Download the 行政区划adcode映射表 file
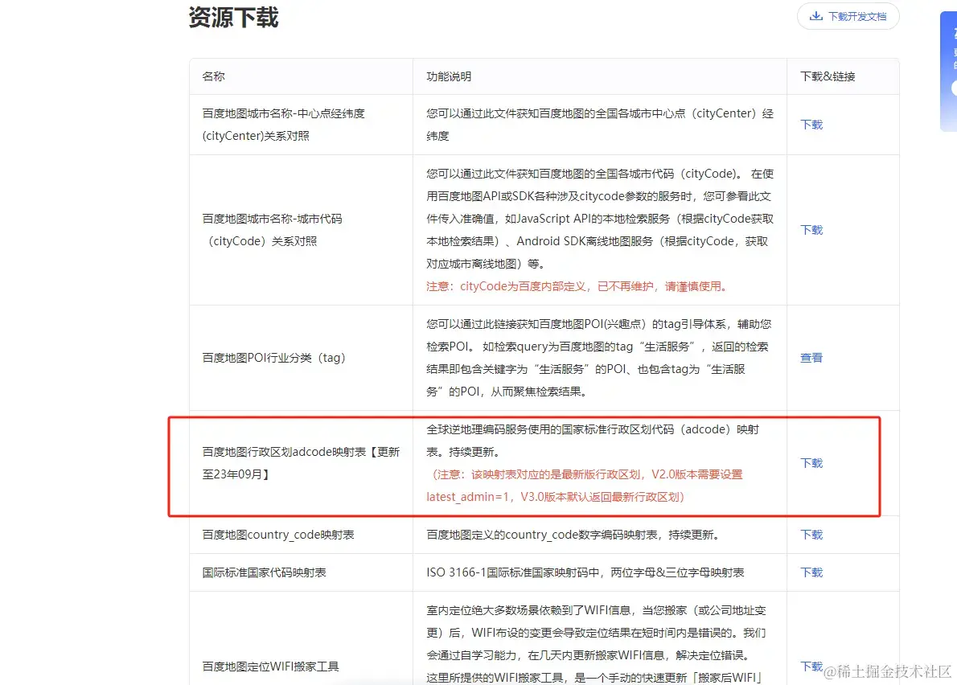This screenshot has width=957, height=685. click(811, 463)
